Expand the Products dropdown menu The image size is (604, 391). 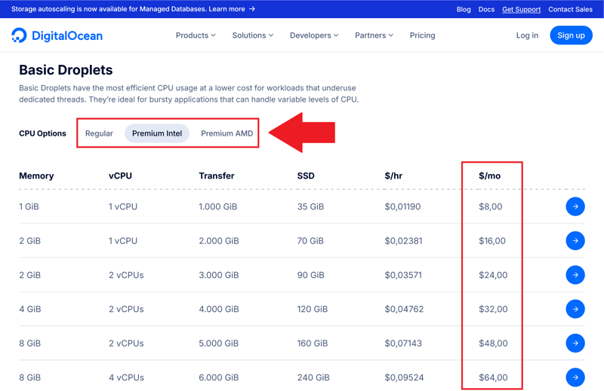[196, 35]
